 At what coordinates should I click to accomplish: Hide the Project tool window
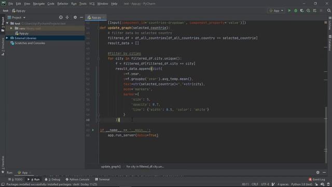tap(81, 17)
